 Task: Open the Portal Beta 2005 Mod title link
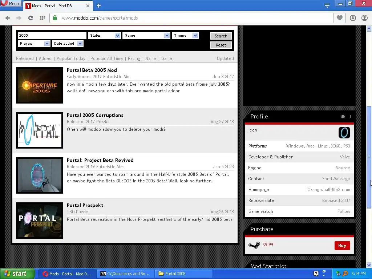click(92, 70)
